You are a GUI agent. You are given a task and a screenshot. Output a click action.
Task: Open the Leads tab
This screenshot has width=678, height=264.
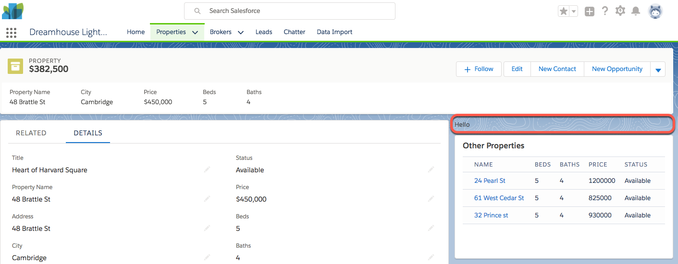pyautogui.click(x=264, y=32)
